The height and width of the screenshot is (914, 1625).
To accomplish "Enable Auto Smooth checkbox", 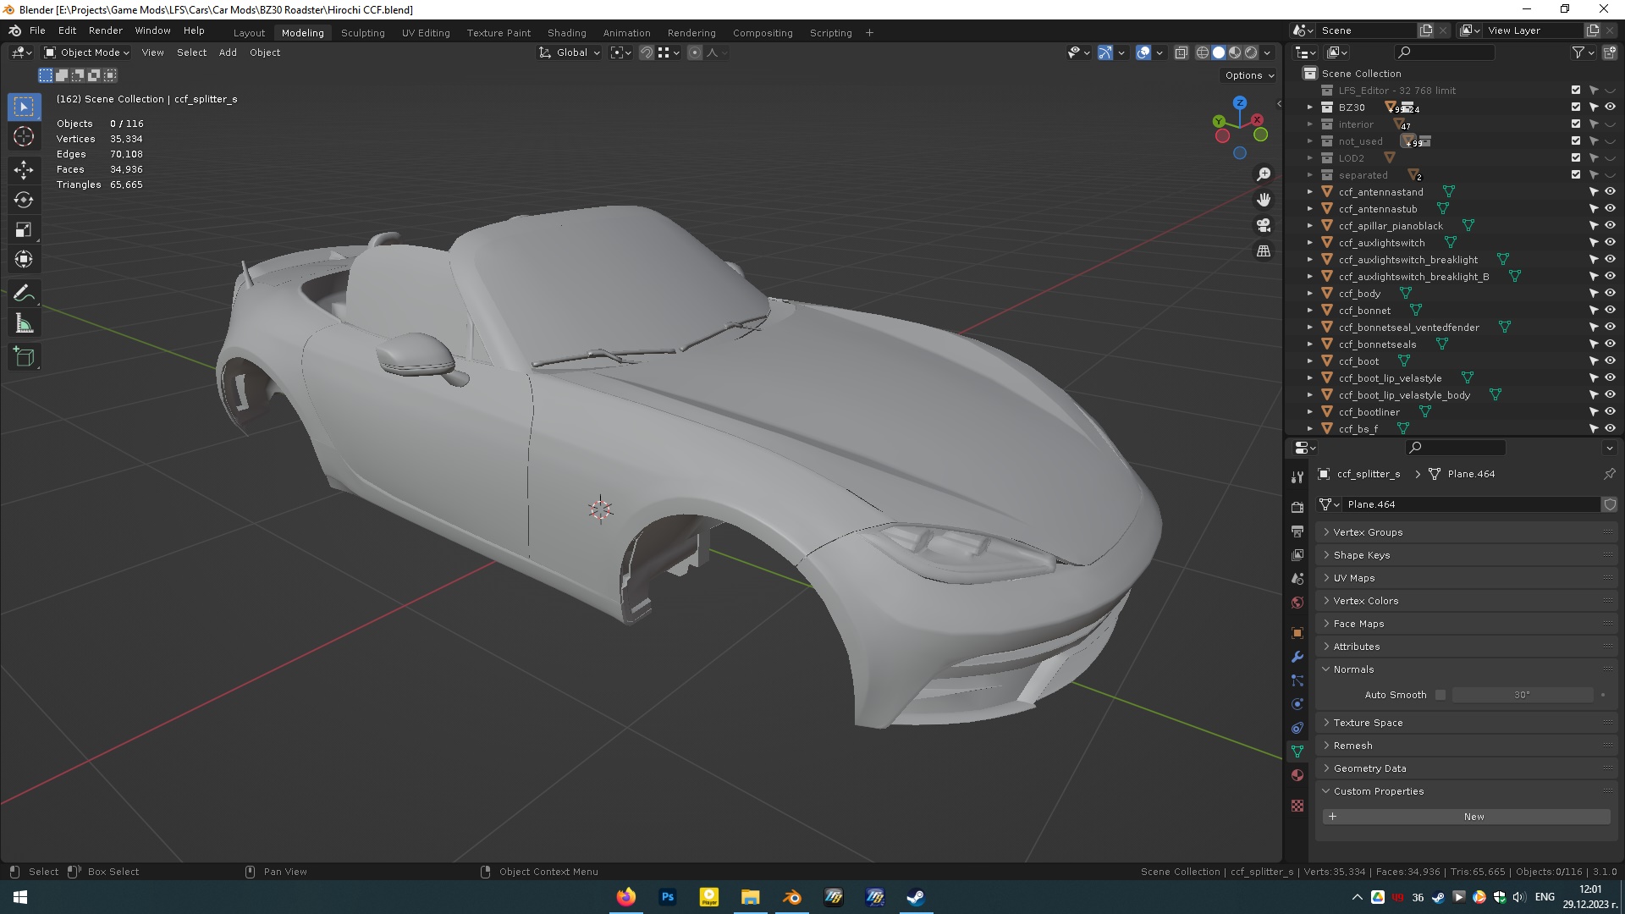I will [1440, 695].
